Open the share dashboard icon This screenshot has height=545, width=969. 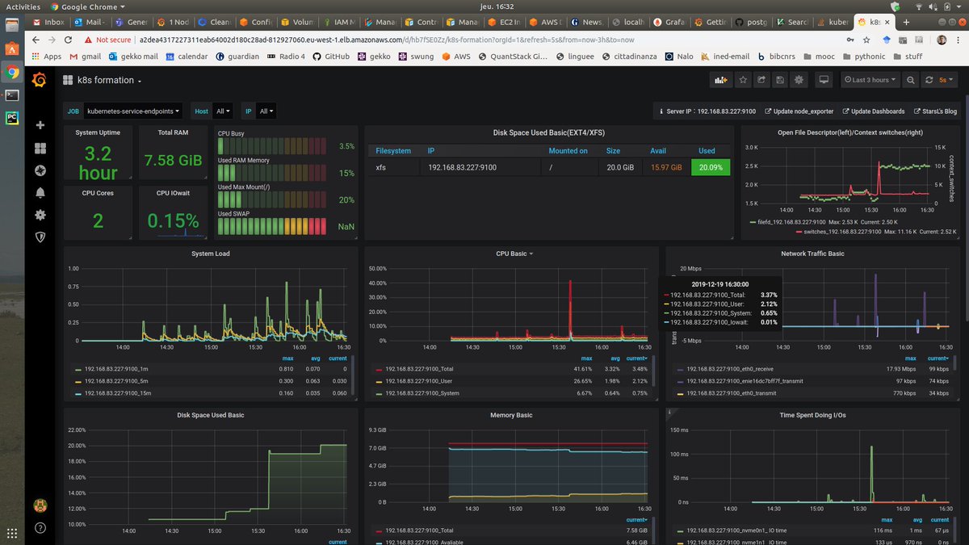point(761,80)
